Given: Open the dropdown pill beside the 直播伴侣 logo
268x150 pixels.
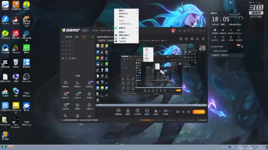Looking at the screenshot, I should [85, 30].
